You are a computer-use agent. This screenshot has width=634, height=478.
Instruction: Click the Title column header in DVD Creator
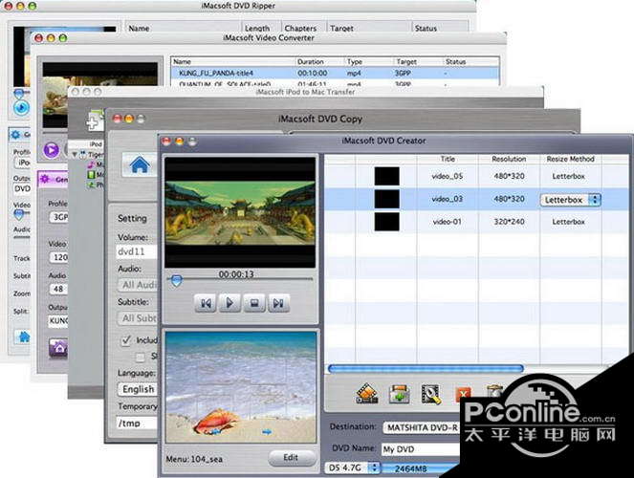448,159
